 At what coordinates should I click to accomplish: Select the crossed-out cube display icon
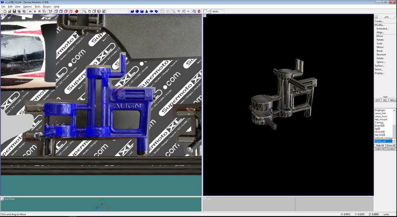click(70, 11)
